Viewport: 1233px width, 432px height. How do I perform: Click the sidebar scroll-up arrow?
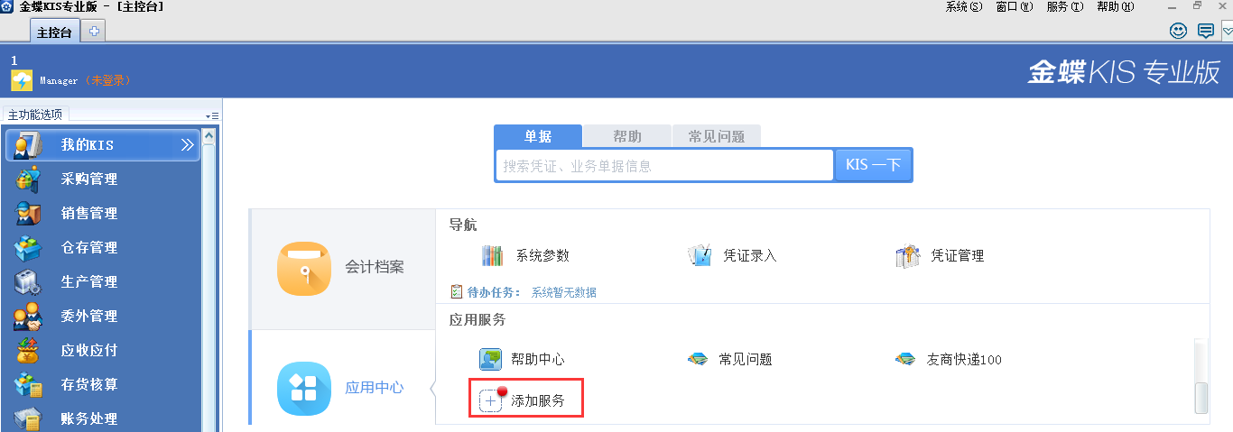click(x=209, y=135)
